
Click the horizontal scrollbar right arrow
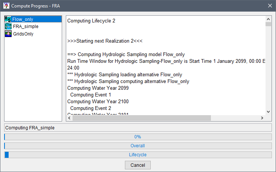pyautogui.click(x=262, y=118)
